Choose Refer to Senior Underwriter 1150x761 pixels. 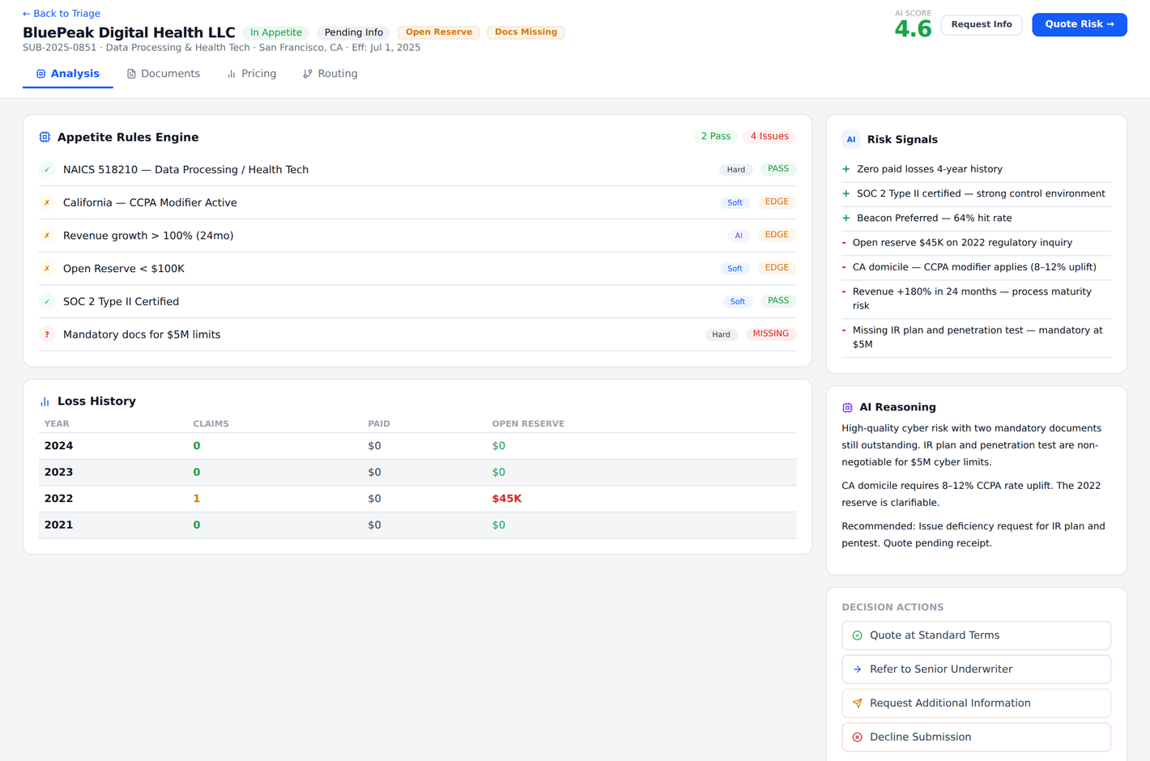(x=976, y=670)
